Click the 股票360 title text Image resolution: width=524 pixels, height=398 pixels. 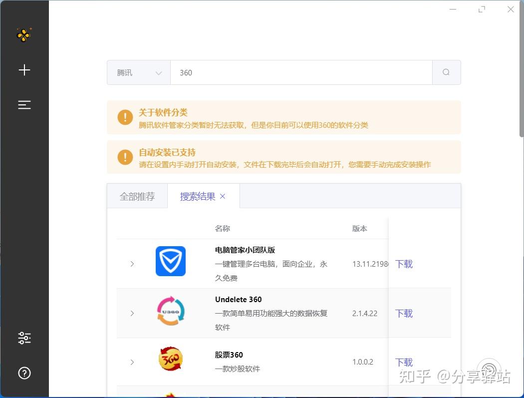pos(229,355)
